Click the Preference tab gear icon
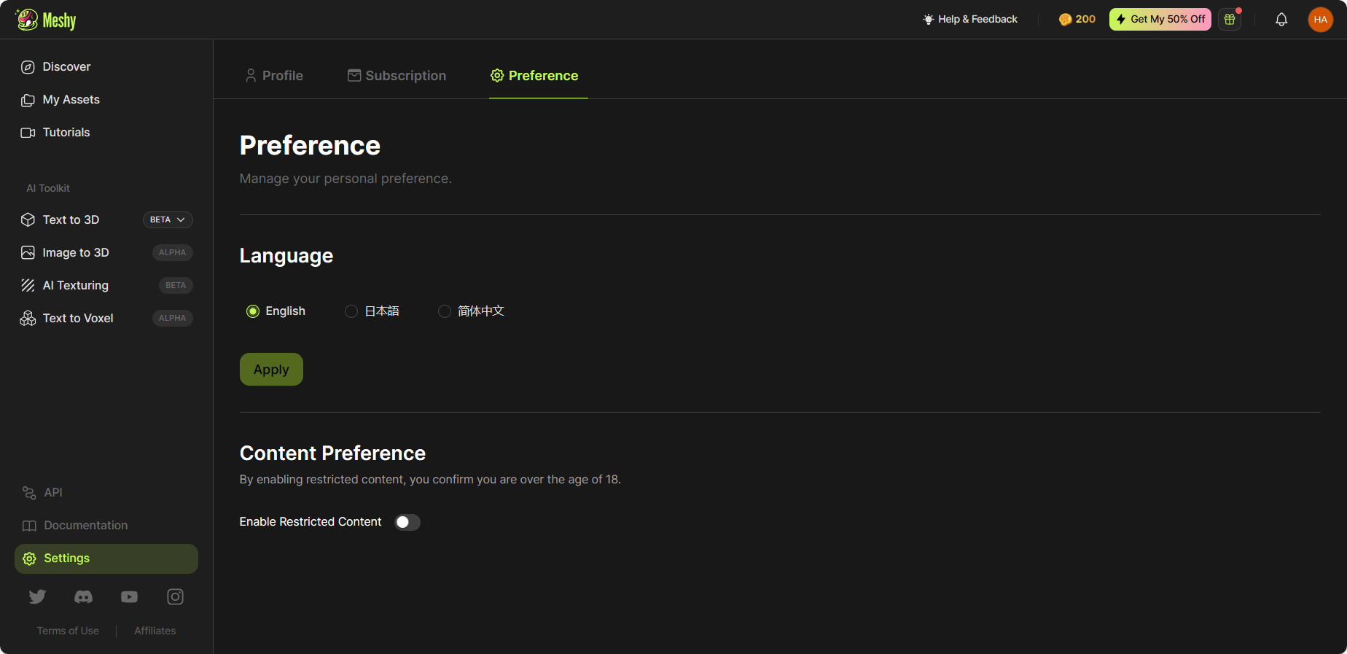Image resolution: width=1347 pixels, height=654 pixels. tap(497, 76)
